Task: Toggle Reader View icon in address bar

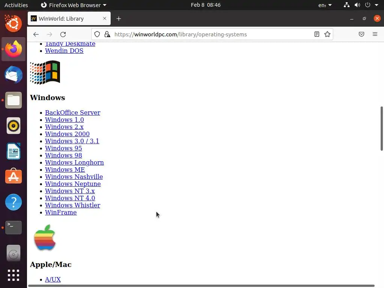Action: (x=316, y=34)
